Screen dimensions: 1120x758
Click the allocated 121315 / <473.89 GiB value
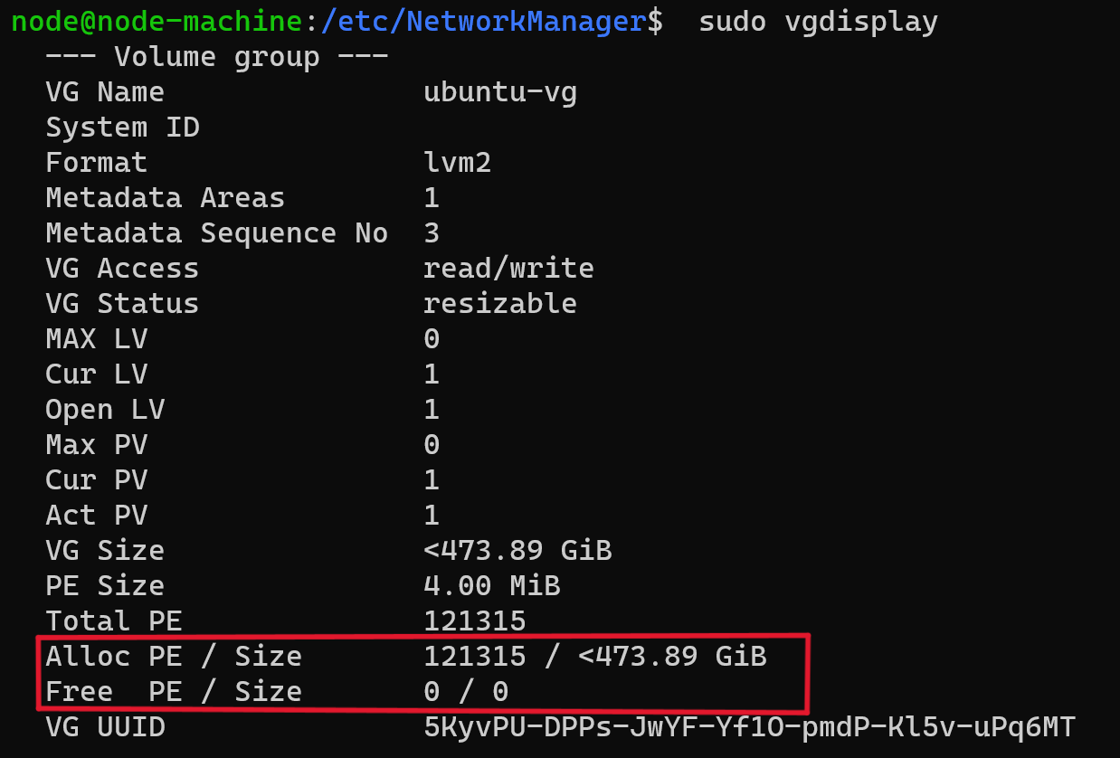point(595,656)
